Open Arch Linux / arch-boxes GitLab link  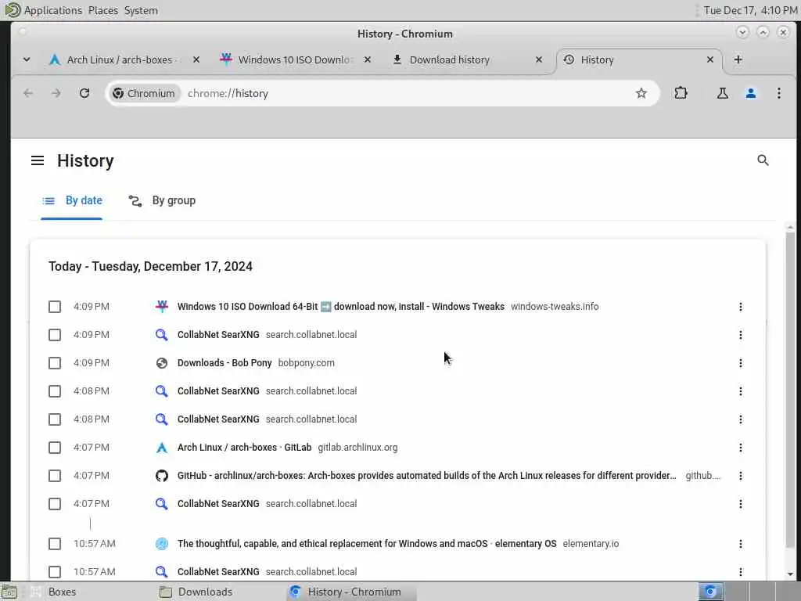244,448
